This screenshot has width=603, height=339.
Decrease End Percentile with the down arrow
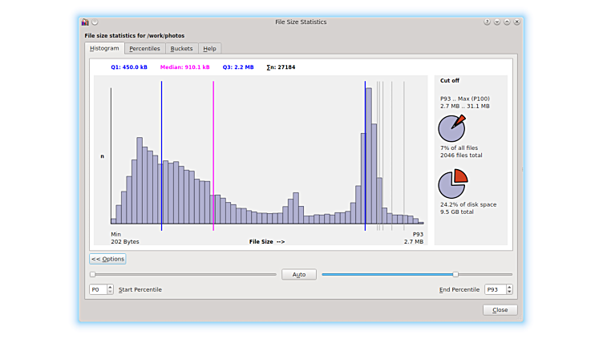click(508, 292)
